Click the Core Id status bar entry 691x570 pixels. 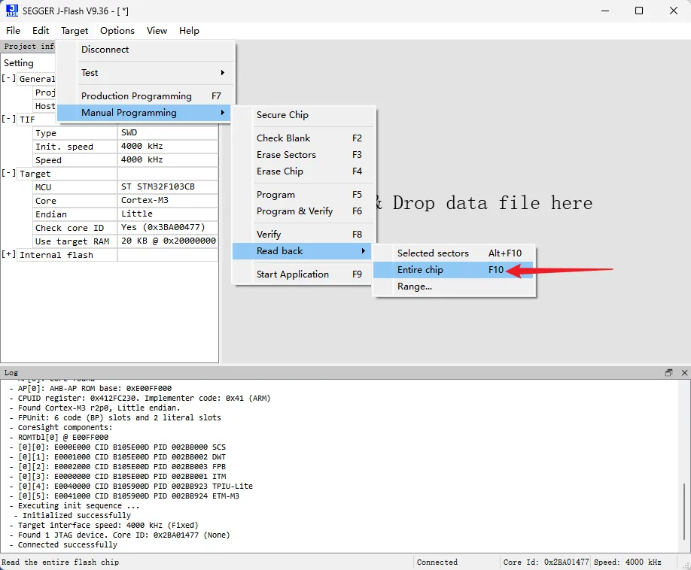(x=546, y=562)
